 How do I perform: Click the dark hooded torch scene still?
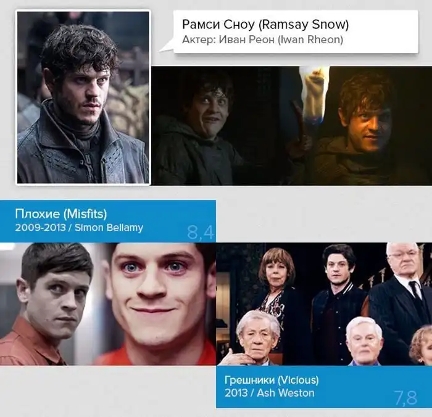(x=292, y=126)
